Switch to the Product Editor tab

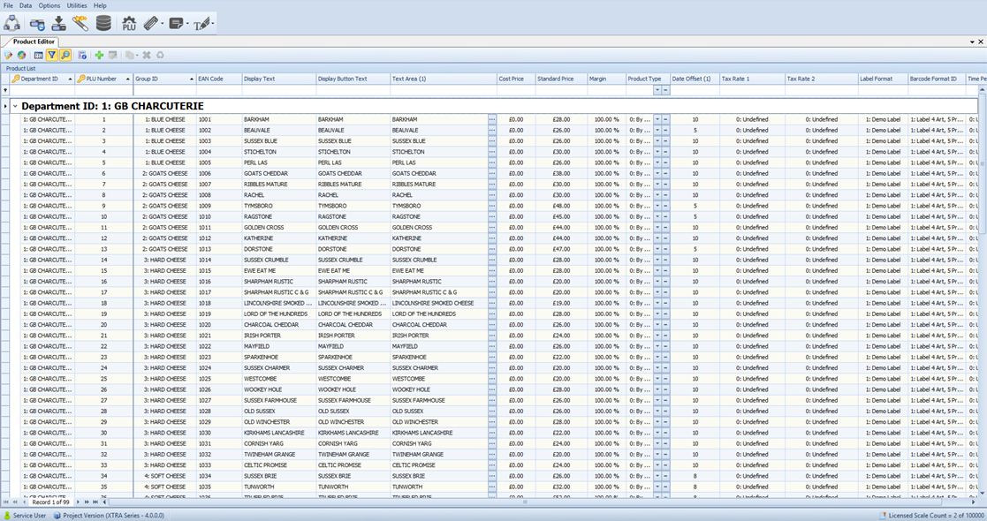[x=35, y=42]
